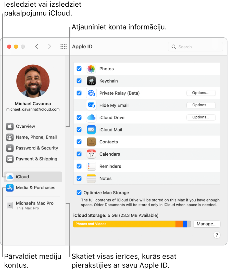Select the Calendars icon
The height and width of the screenshot is (271, 228).
(x=91, y=154)
